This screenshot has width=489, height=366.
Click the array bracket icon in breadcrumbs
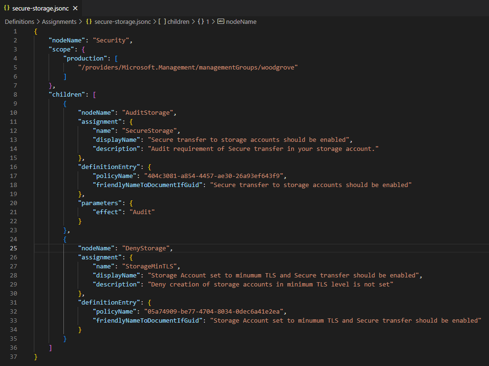click(x=162, y=22)
